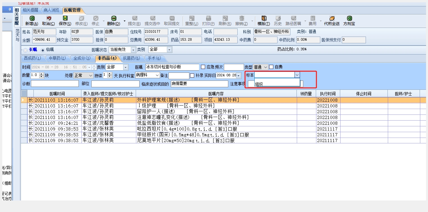The image size is (428, 212).
Task: Collapse the 标本 dropdown arrow
Action: coord(297,75)
